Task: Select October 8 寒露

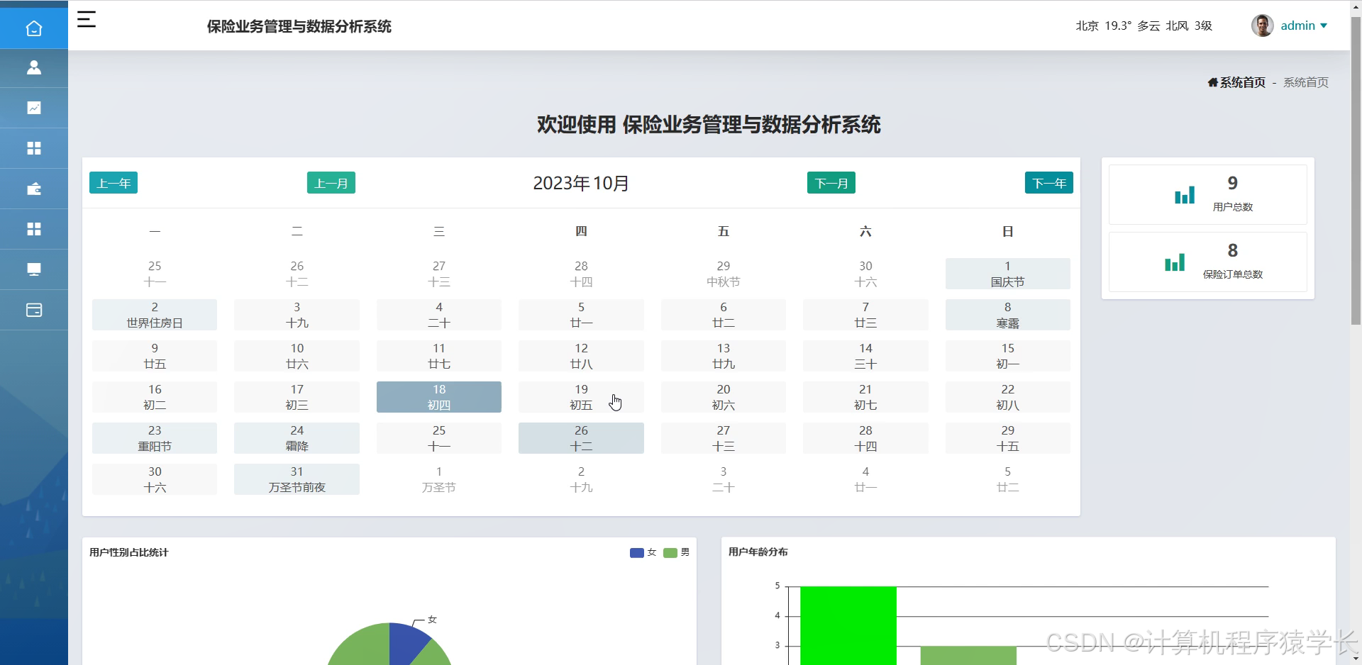Action: [x=1007, y=315]
